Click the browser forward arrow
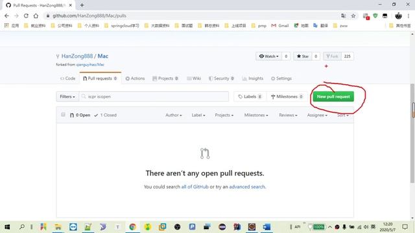This screenshot has width=415, height=233. 16,16
